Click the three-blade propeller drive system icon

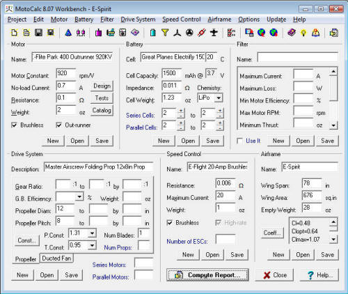(x=177, y=33)
